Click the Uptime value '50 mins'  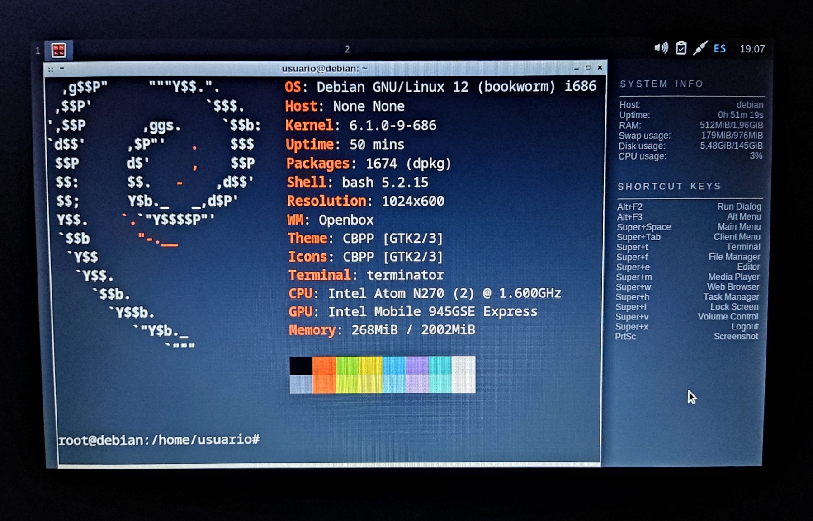377,145
